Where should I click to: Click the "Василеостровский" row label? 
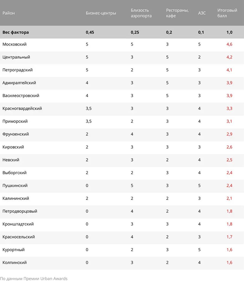click(x=21, y=95)
